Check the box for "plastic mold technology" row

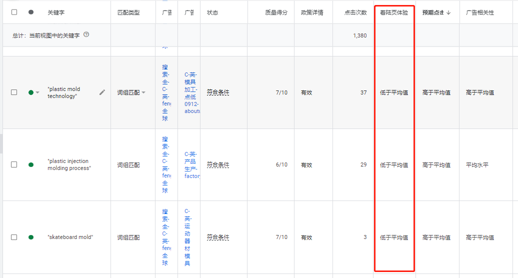point(14,92)
